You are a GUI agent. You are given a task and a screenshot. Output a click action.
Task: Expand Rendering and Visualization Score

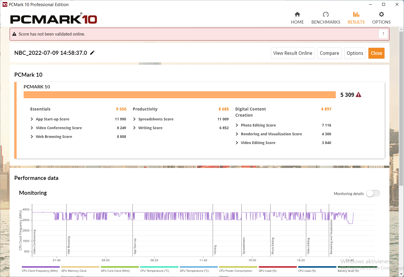[237, 134]
